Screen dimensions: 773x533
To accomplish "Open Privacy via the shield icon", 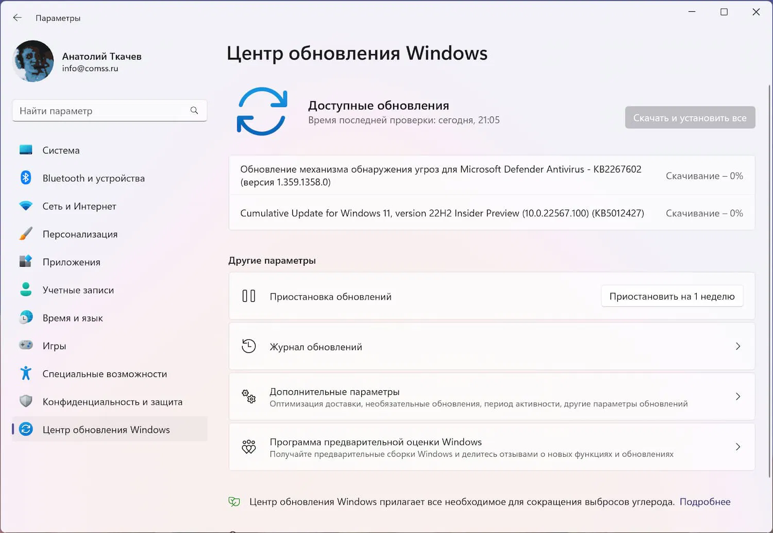I will click(26, 401).
